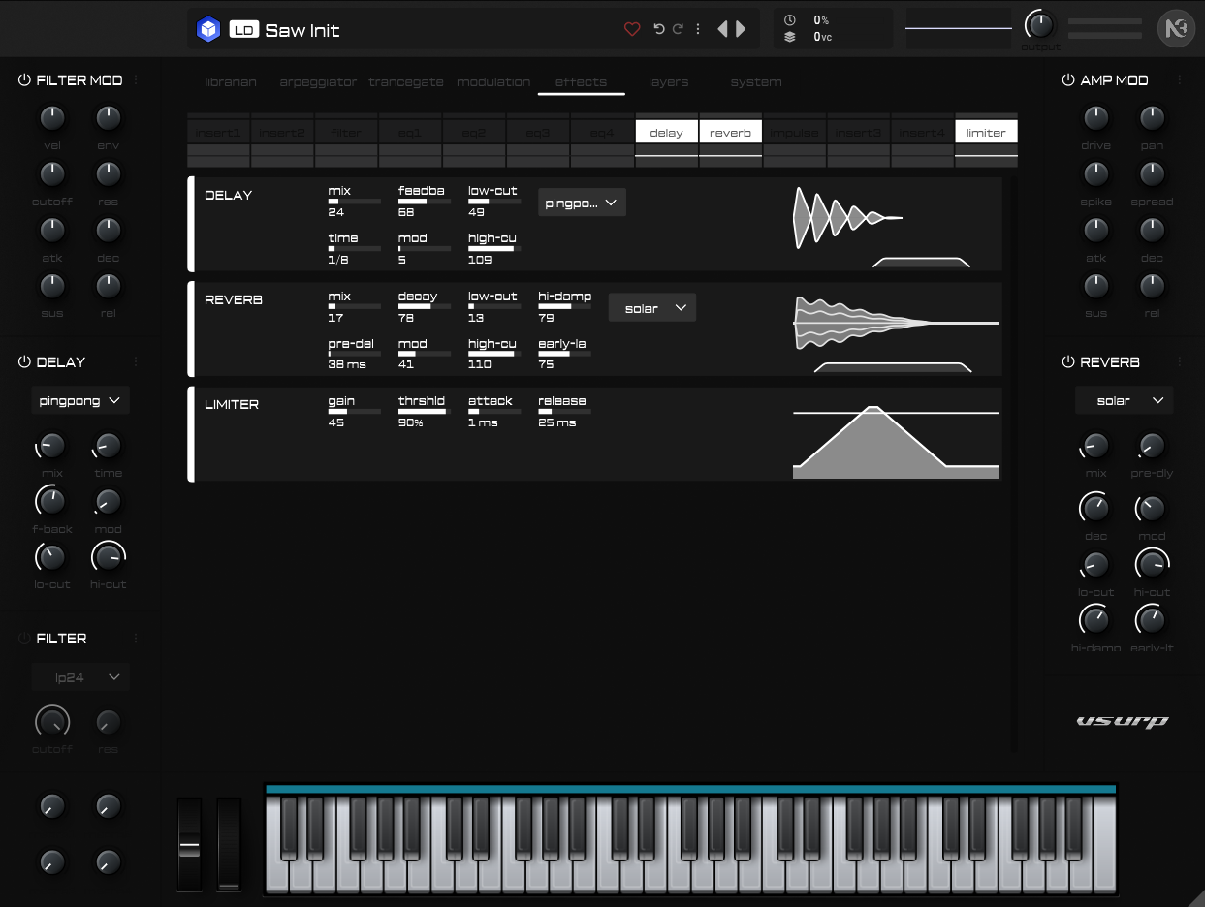Click the Limiter gain curve display
The height and width of the screenshot is (907, 1205).
(x=896, y=441)
